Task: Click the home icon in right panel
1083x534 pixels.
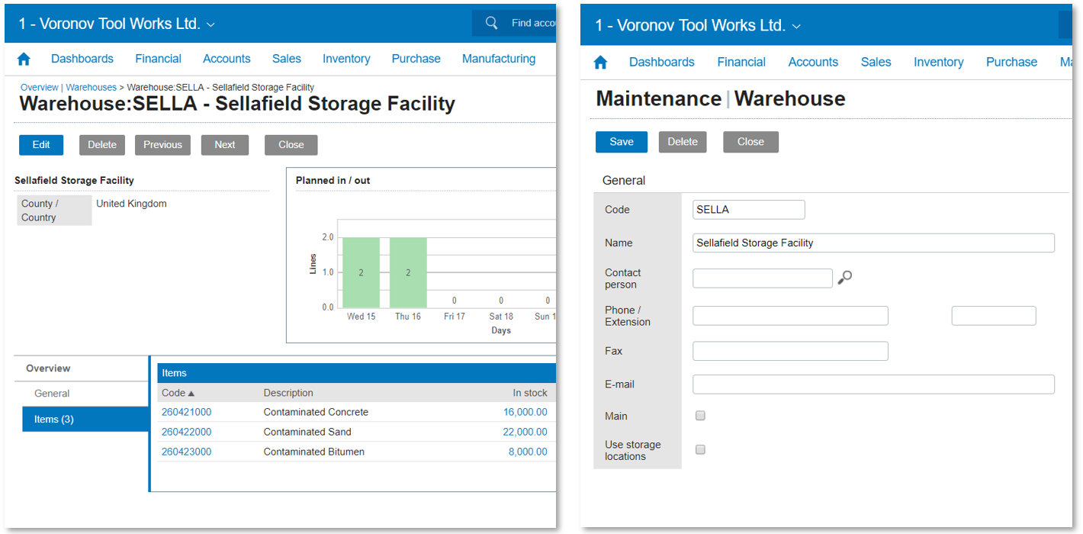Action: pos(601,62)
